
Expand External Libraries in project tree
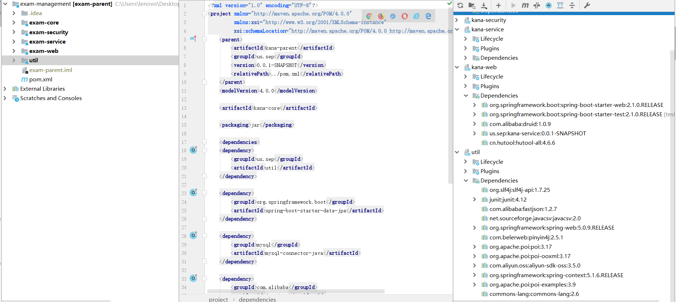pos(5,89)
